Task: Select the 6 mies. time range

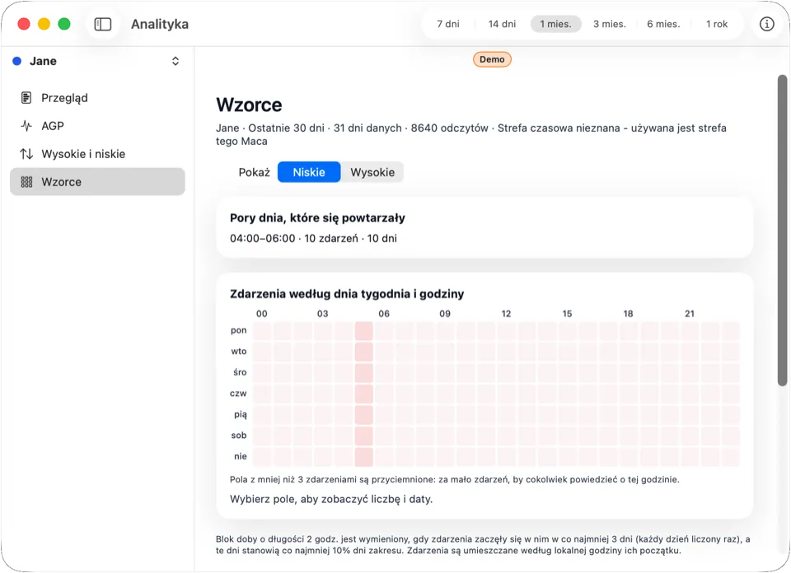Action: pos(663,24)
